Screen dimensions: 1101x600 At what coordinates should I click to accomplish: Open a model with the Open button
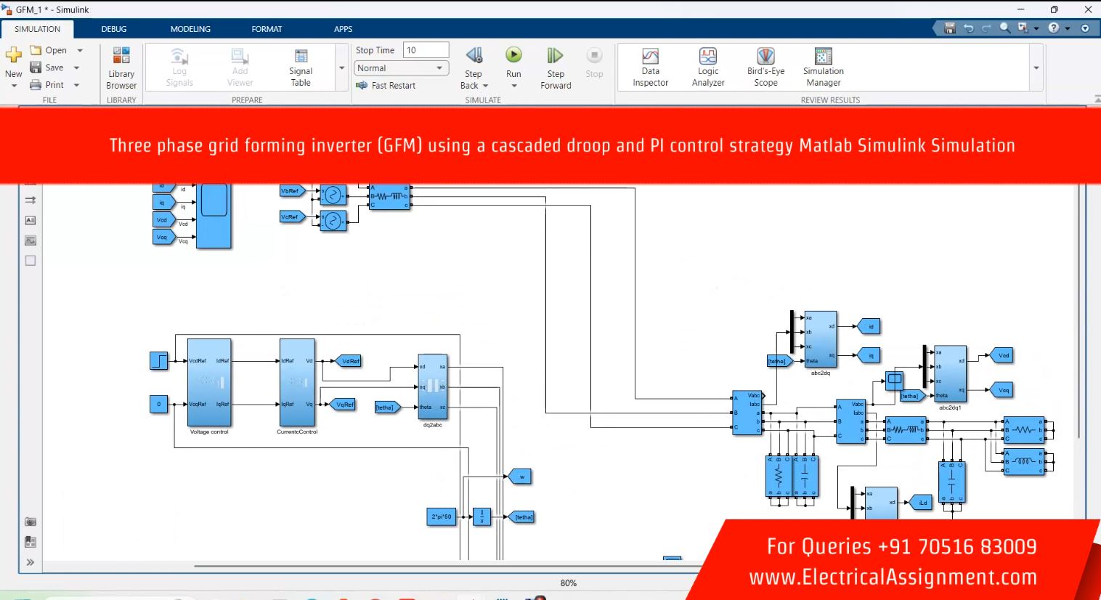49,50
